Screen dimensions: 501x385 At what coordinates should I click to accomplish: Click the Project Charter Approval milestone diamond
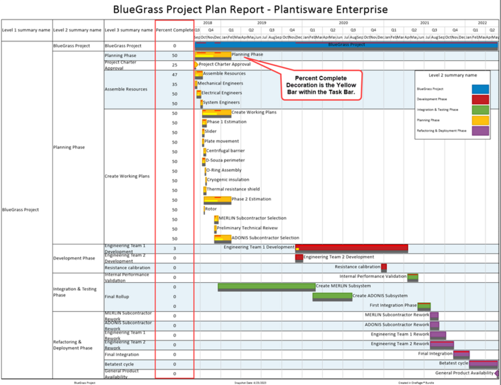tap(196, 65)
